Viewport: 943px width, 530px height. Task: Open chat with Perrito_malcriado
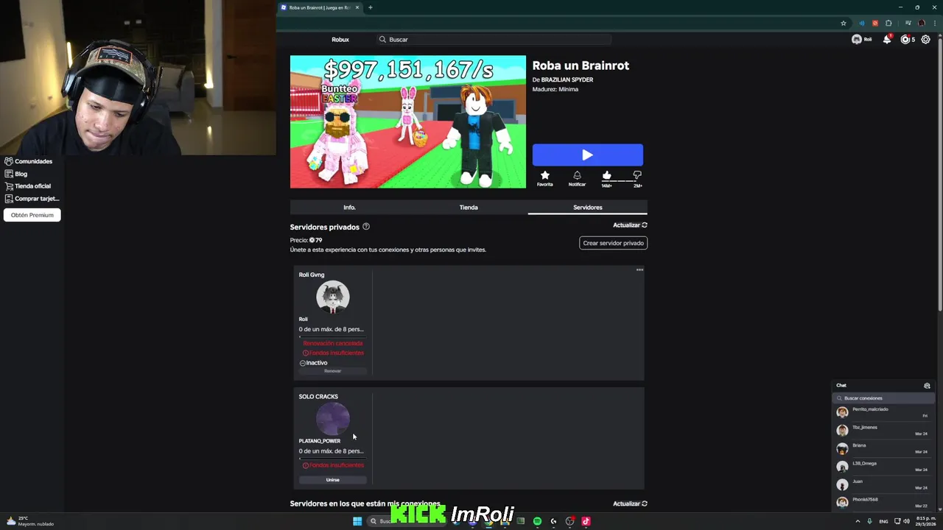click(884, 412)
